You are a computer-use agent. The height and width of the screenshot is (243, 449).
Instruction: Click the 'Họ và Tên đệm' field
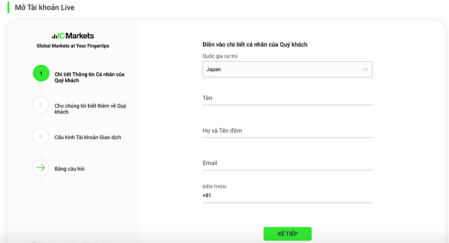coord(287,131)
